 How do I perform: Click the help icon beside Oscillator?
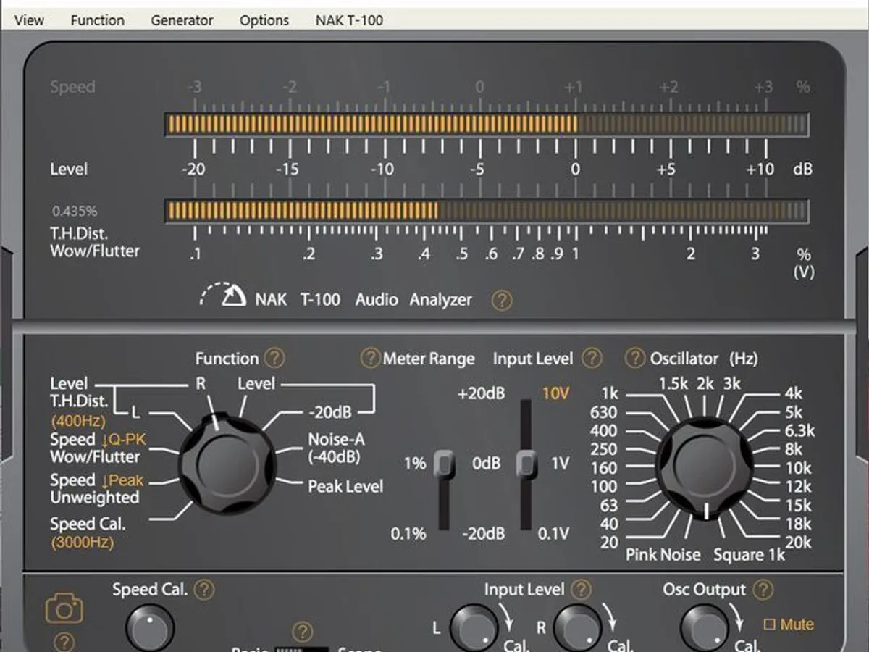tap(635, 358)
